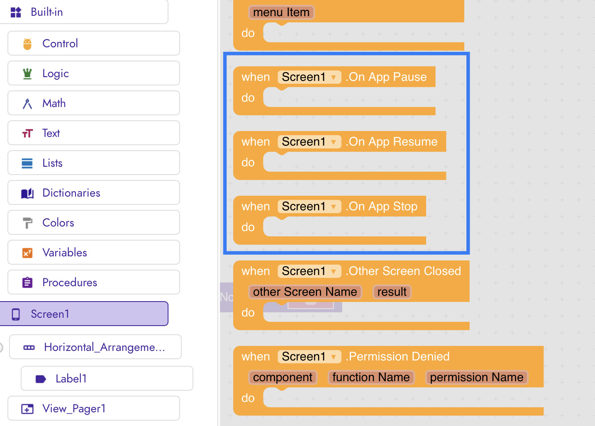Open Screen1 dropdown in Permission Denied block
This screenshot has width=595, height=426.
coord(309,357)
